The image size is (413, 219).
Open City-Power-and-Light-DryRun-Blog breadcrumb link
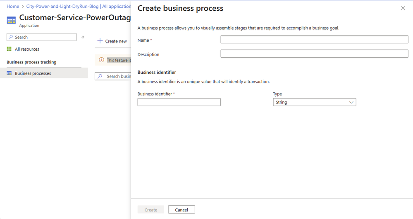coord(62,6)
